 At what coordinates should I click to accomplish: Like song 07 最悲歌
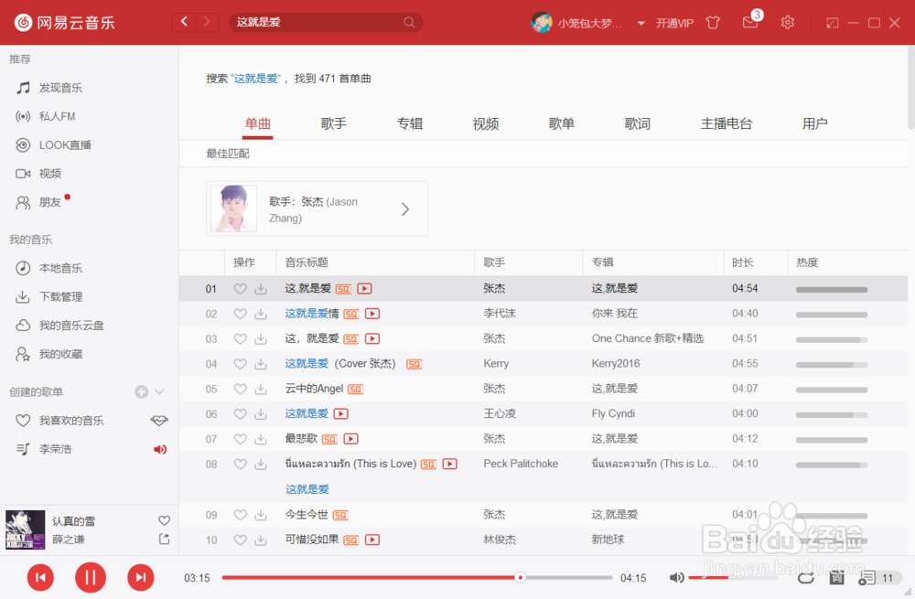[240, 439]
